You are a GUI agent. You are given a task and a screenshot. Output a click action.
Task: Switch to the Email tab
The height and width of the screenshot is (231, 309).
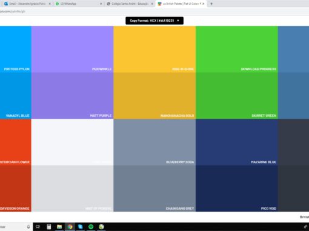(x=27, y=4)
